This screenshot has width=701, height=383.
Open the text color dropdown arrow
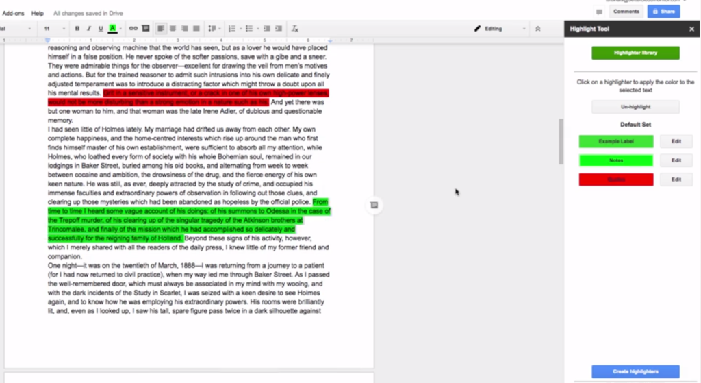click(120, 29)
